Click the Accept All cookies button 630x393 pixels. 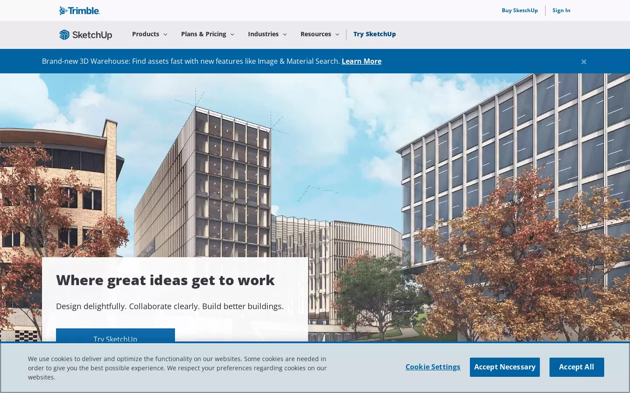(577, 367)
